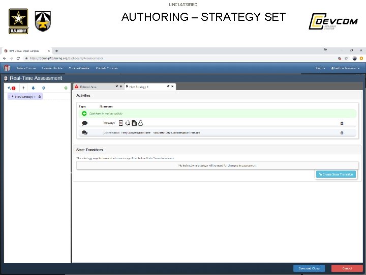Screen dimensions: 366x275
Task: Click the orange extension icon in browser toolbar
Action: click(x=361, y=59)
